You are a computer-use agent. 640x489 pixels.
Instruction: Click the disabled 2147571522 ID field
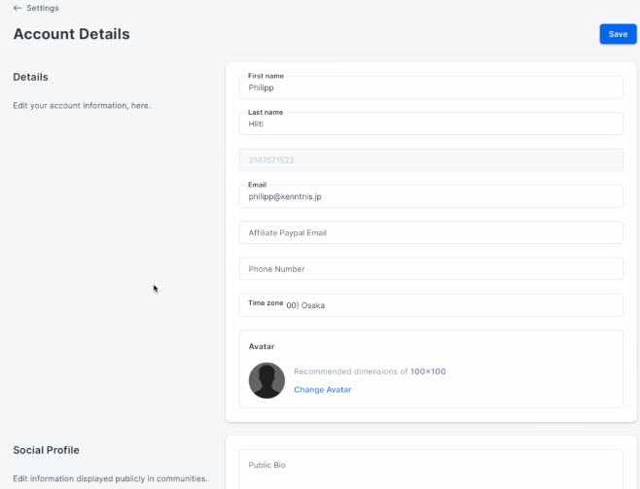(x=431, y=159)
